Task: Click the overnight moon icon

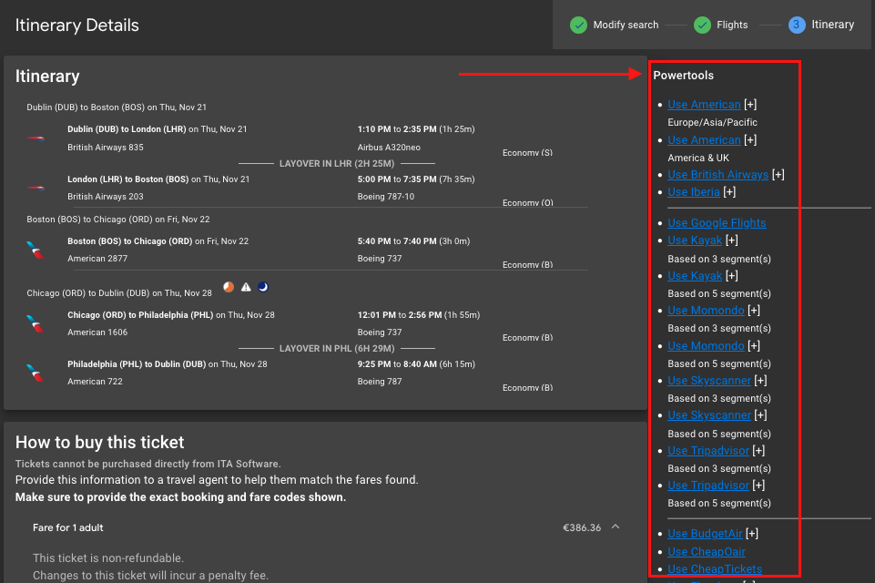Action: tap(263, 287)
